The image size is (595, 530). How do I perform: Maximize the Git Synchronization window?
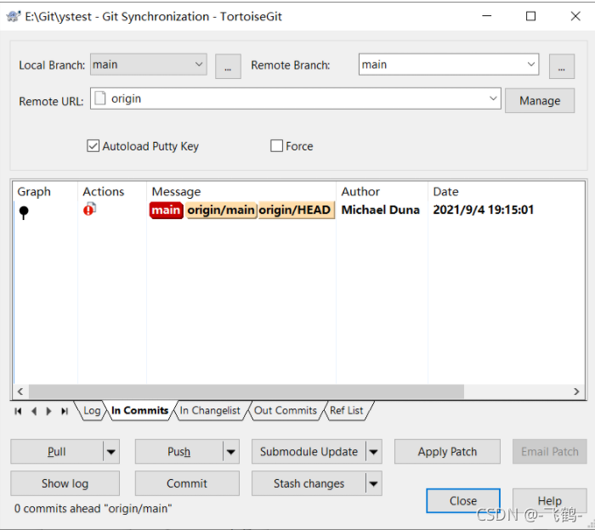pyautogui.click(x=531, y=16)
